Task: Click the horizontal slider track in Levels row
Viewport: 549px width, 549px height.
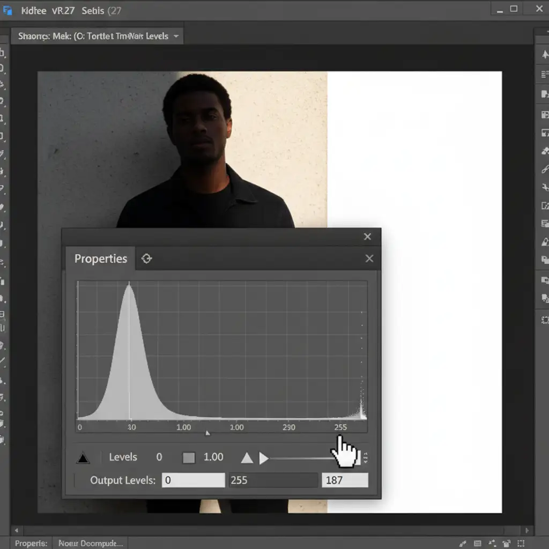Action: pos(300,458)
